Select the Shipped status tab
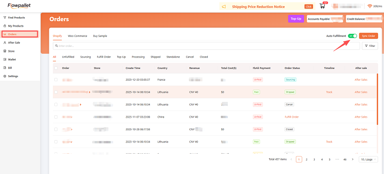The width and height of the screenshot is (384, 174). pos(155,57)
